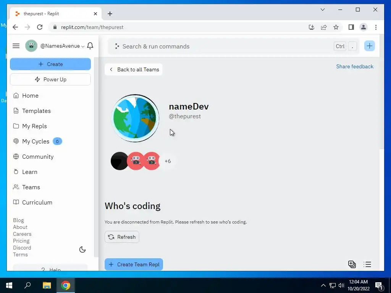
Task: Click the nameDev team globe avatar
Action: (135, 118)
